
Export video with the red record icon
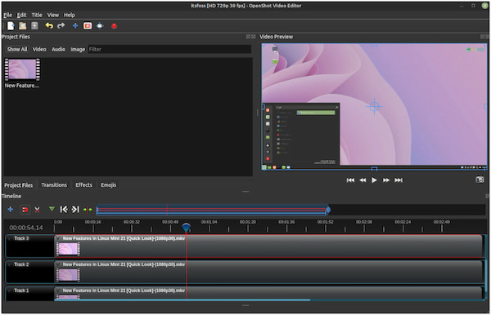(x=114, y=26)
